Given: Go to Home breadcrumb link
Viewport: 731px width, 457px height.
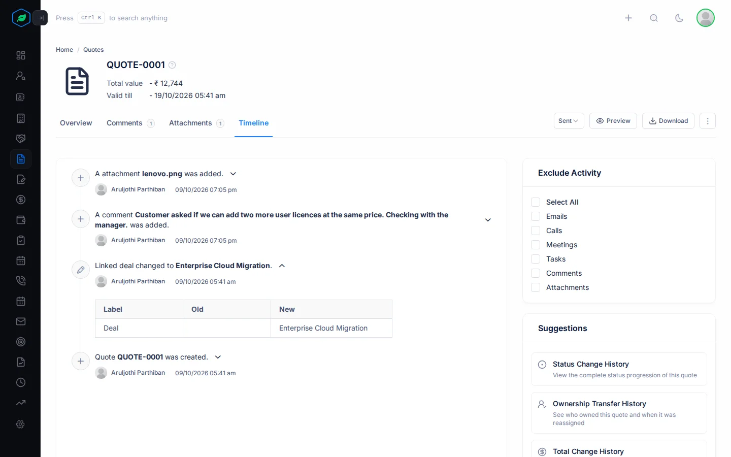Looking at the screenshot, I should pos(64,50).
